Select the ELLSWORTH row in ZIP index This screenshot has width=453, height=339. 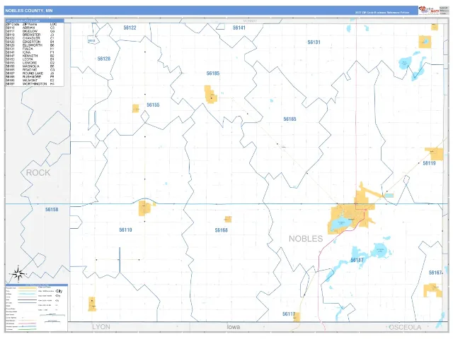coord(30,45)
